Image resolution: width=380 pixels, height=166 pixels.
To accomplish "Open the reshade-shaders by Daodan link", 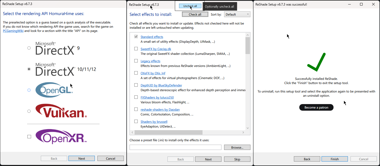I will (x=160, y=110).
